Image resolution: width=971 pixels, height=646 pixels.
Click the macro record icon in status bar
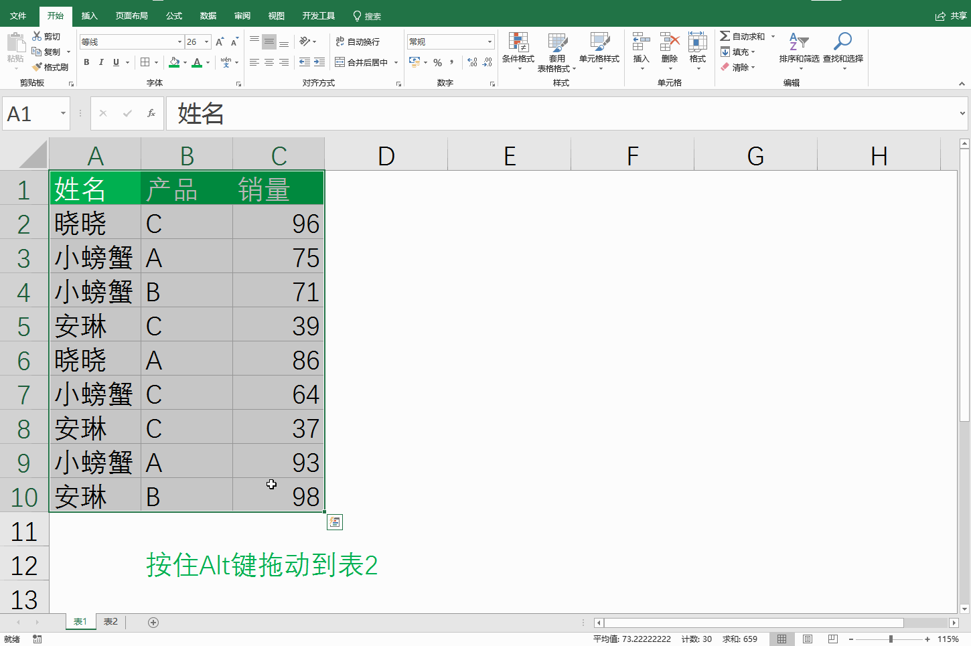pyautogui.click(x=37, y=639)
